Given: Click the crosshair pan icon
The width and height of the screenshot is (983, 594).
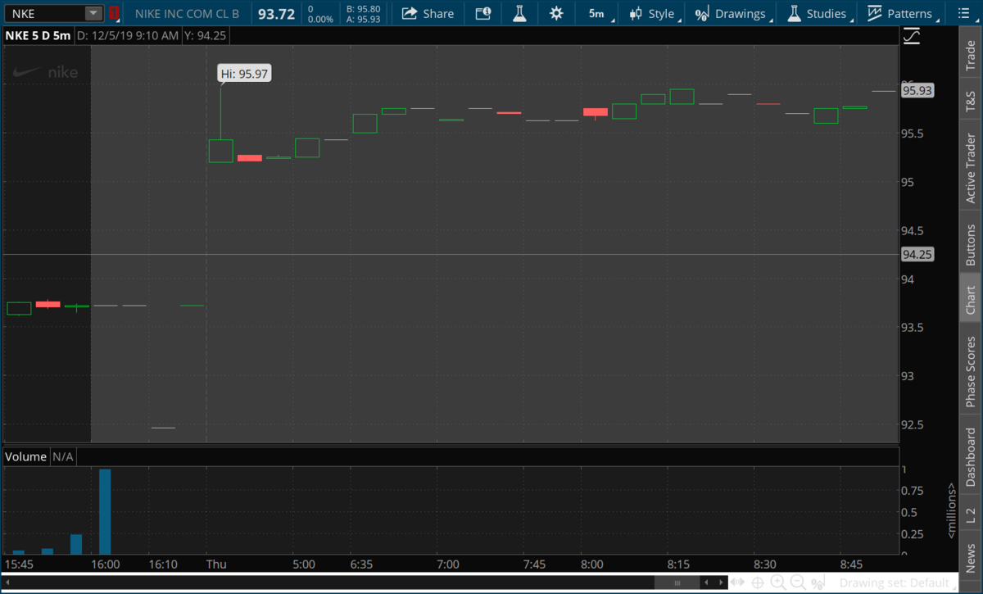Looking at the screenshot, I should tap(759, 583).
